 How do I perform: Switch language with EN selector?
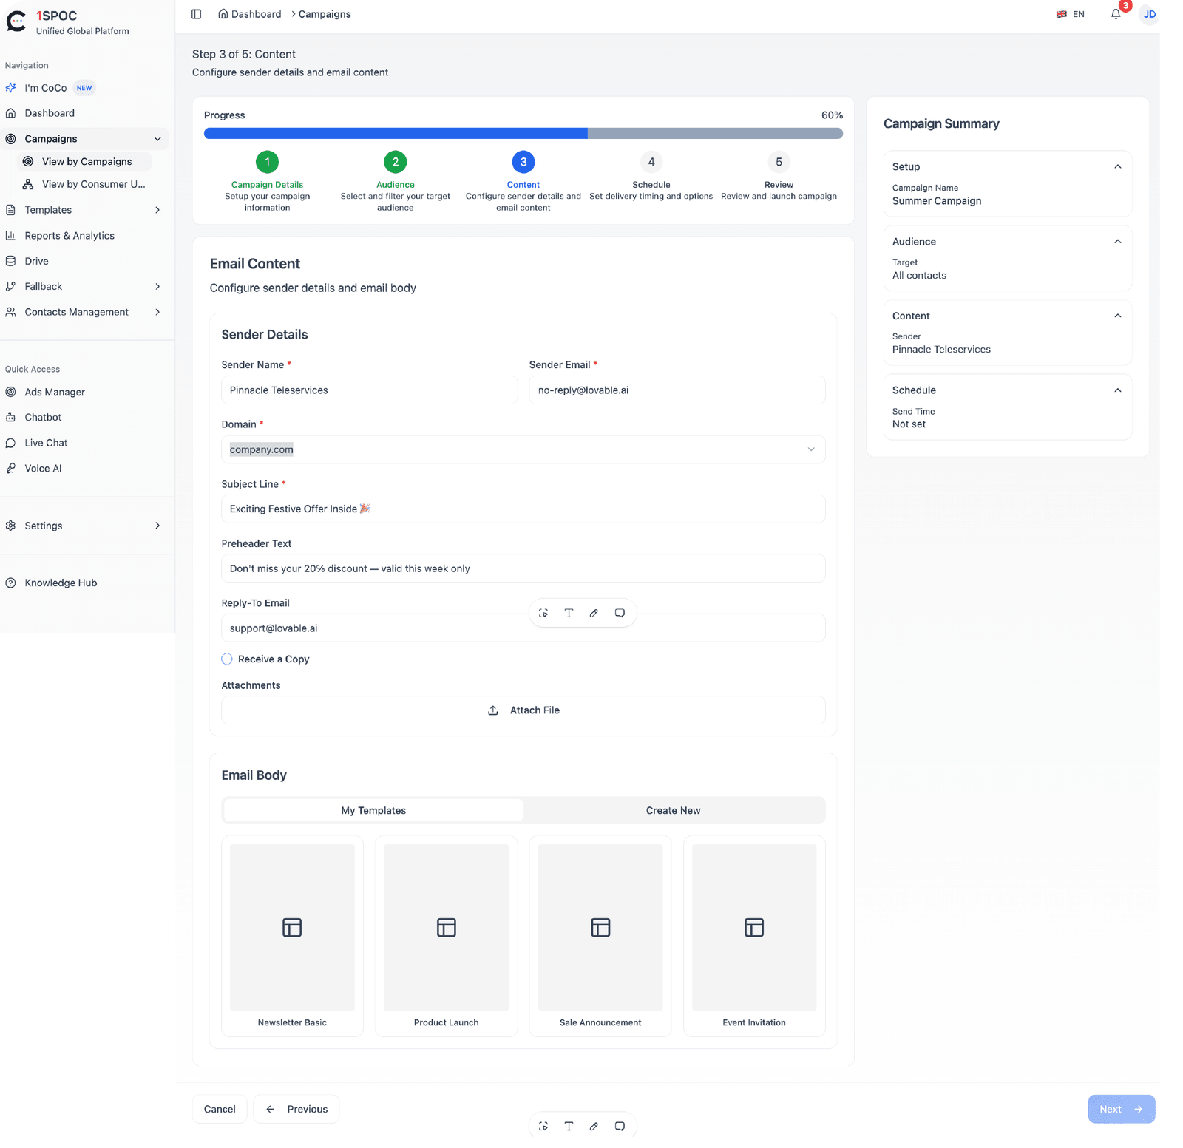[1071, 14]
